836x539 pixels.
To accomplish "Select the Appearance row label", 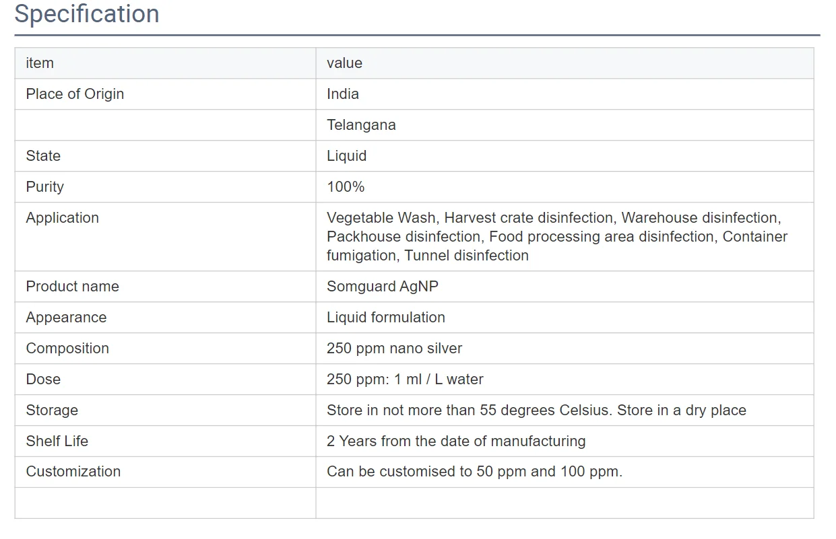I will point(66,317).
